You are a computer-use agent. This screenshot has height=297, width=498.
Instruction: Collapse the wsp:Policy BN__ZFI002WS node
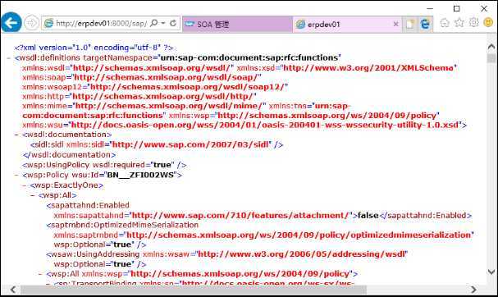coord(16,176)
